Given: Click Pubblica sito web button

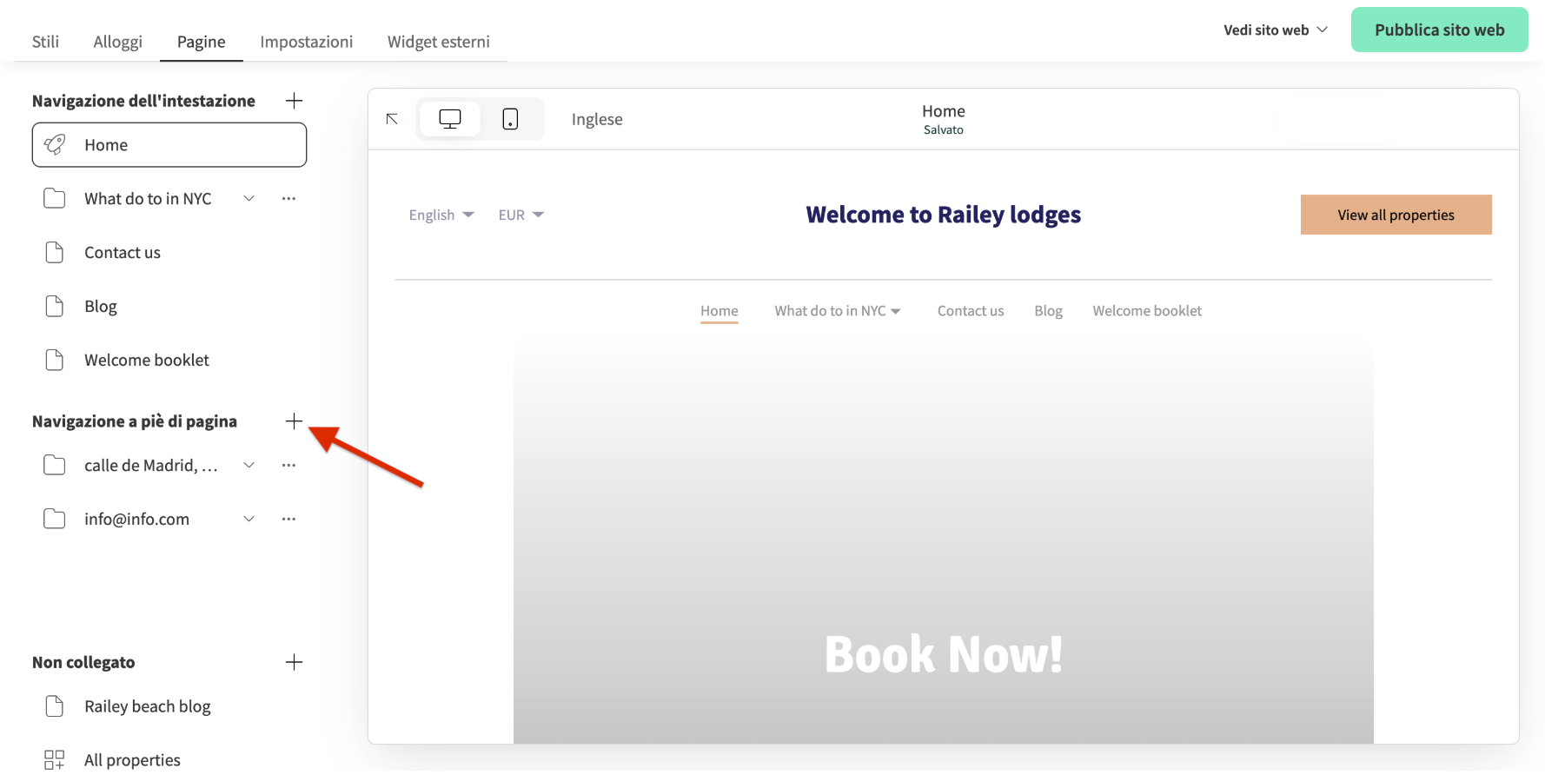Looking at the screenshot, I should [x=1439, y=30].
